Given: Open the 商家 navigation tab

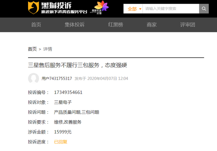Looking at the screenshot, I should point(152,25).
